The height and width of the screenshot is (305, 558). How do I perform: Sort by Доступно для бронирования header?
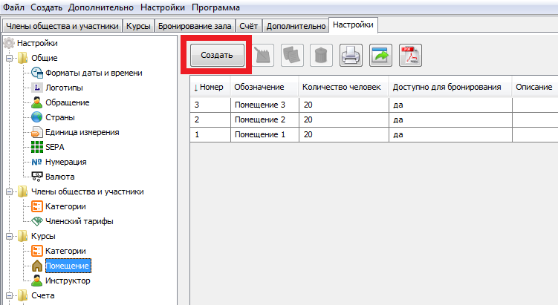point(450,87)
